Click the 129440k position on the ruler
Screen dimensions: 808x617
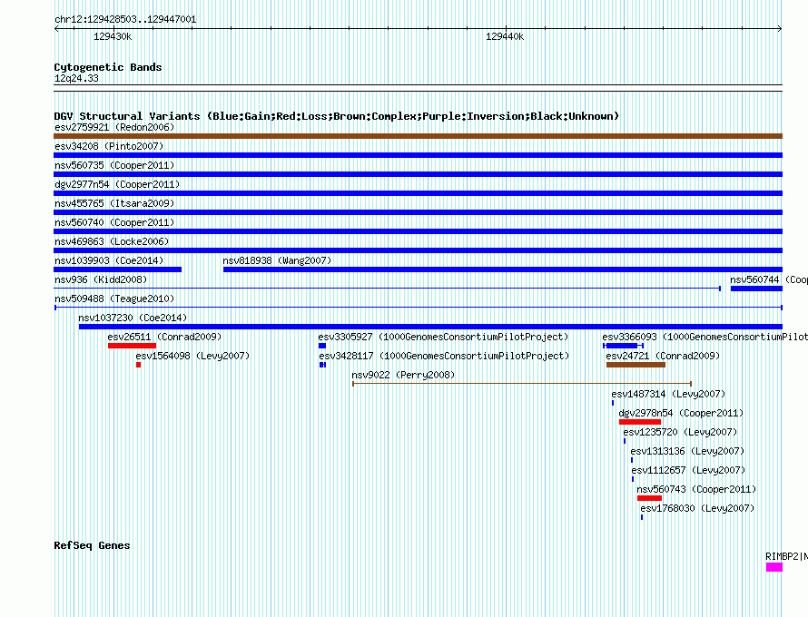[505, 37]
